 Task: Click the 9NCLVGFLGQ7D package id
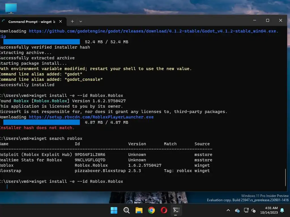[90, 160]
